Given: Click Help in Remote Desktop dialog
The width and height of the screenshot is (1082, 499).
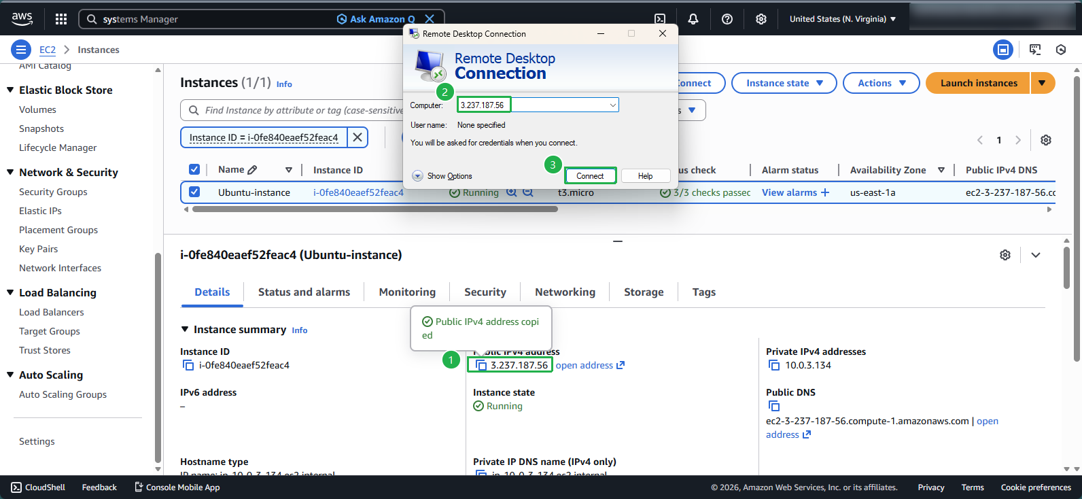Looking at the screenshot, I should (x=645, y=176).
